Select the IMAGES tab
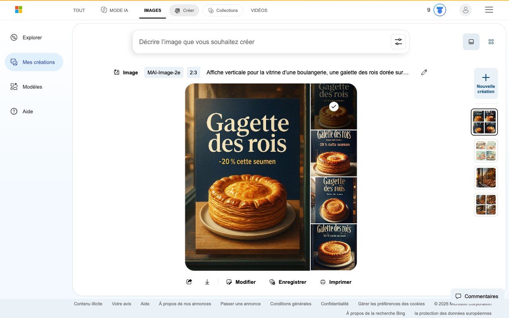 (x=153, y=10)
